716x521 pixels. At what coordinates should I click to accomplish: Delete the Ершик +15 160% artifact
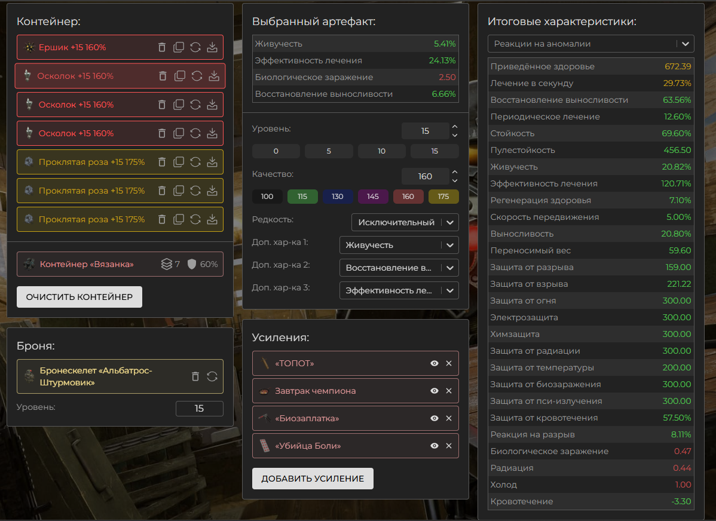162,47
